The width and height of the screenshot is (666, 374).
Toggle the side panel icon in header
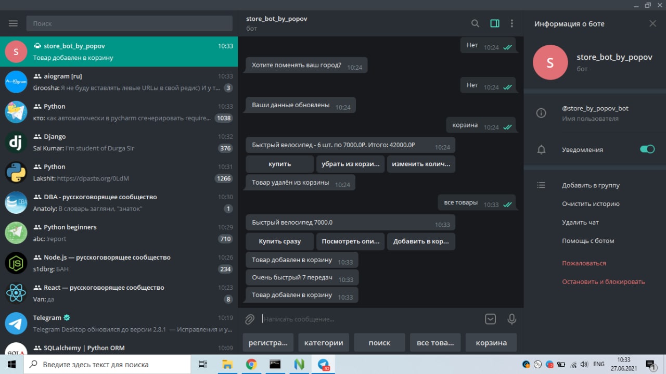click(495, 23)
